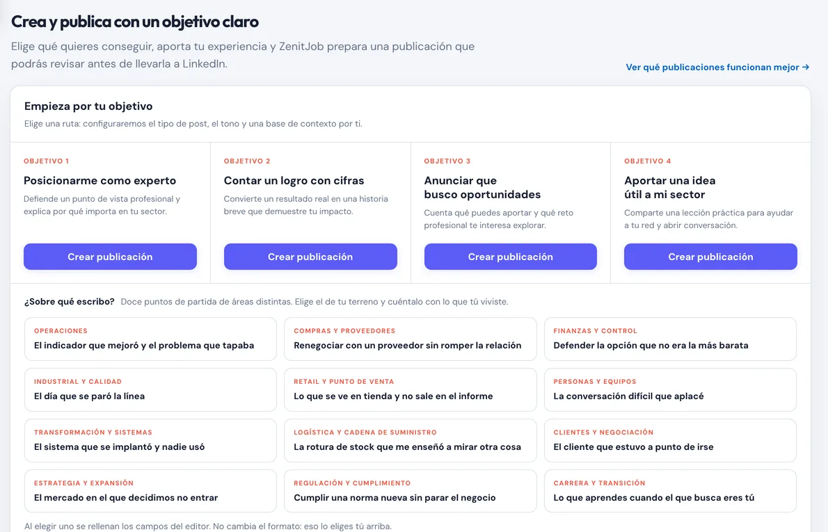Click Crear publicación under Anunciar que busco oportunidades
Screen dimensions: 828x532
pos(511,257)
